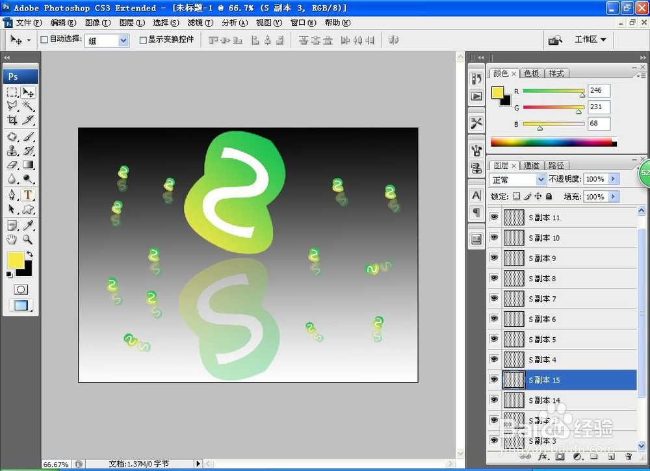The height and width of the screenshot is (471, 650).
Task: Open the blend mode 正常 dropdown
Action: 541,179
